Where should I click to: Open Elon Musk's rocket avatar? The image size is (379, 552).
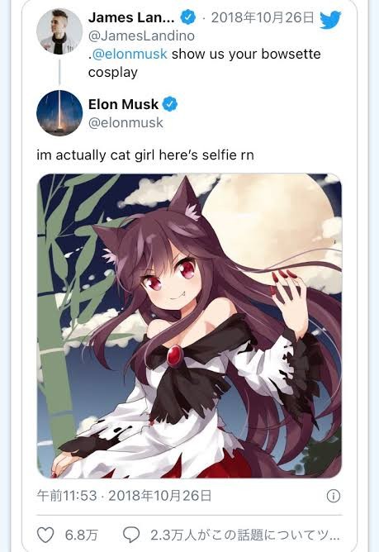(x=59, y=113)
